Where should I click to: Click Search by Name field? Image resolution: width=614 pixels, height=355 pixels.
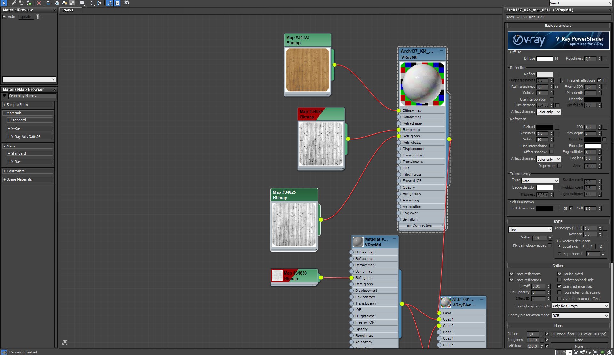pyautogui.click(x=32, y=96)
